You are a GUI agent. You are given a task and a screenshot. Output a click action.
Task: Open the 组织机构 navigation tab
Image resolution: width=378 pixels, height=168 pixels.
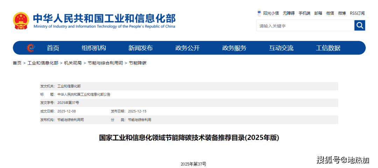tap(94, 48)
